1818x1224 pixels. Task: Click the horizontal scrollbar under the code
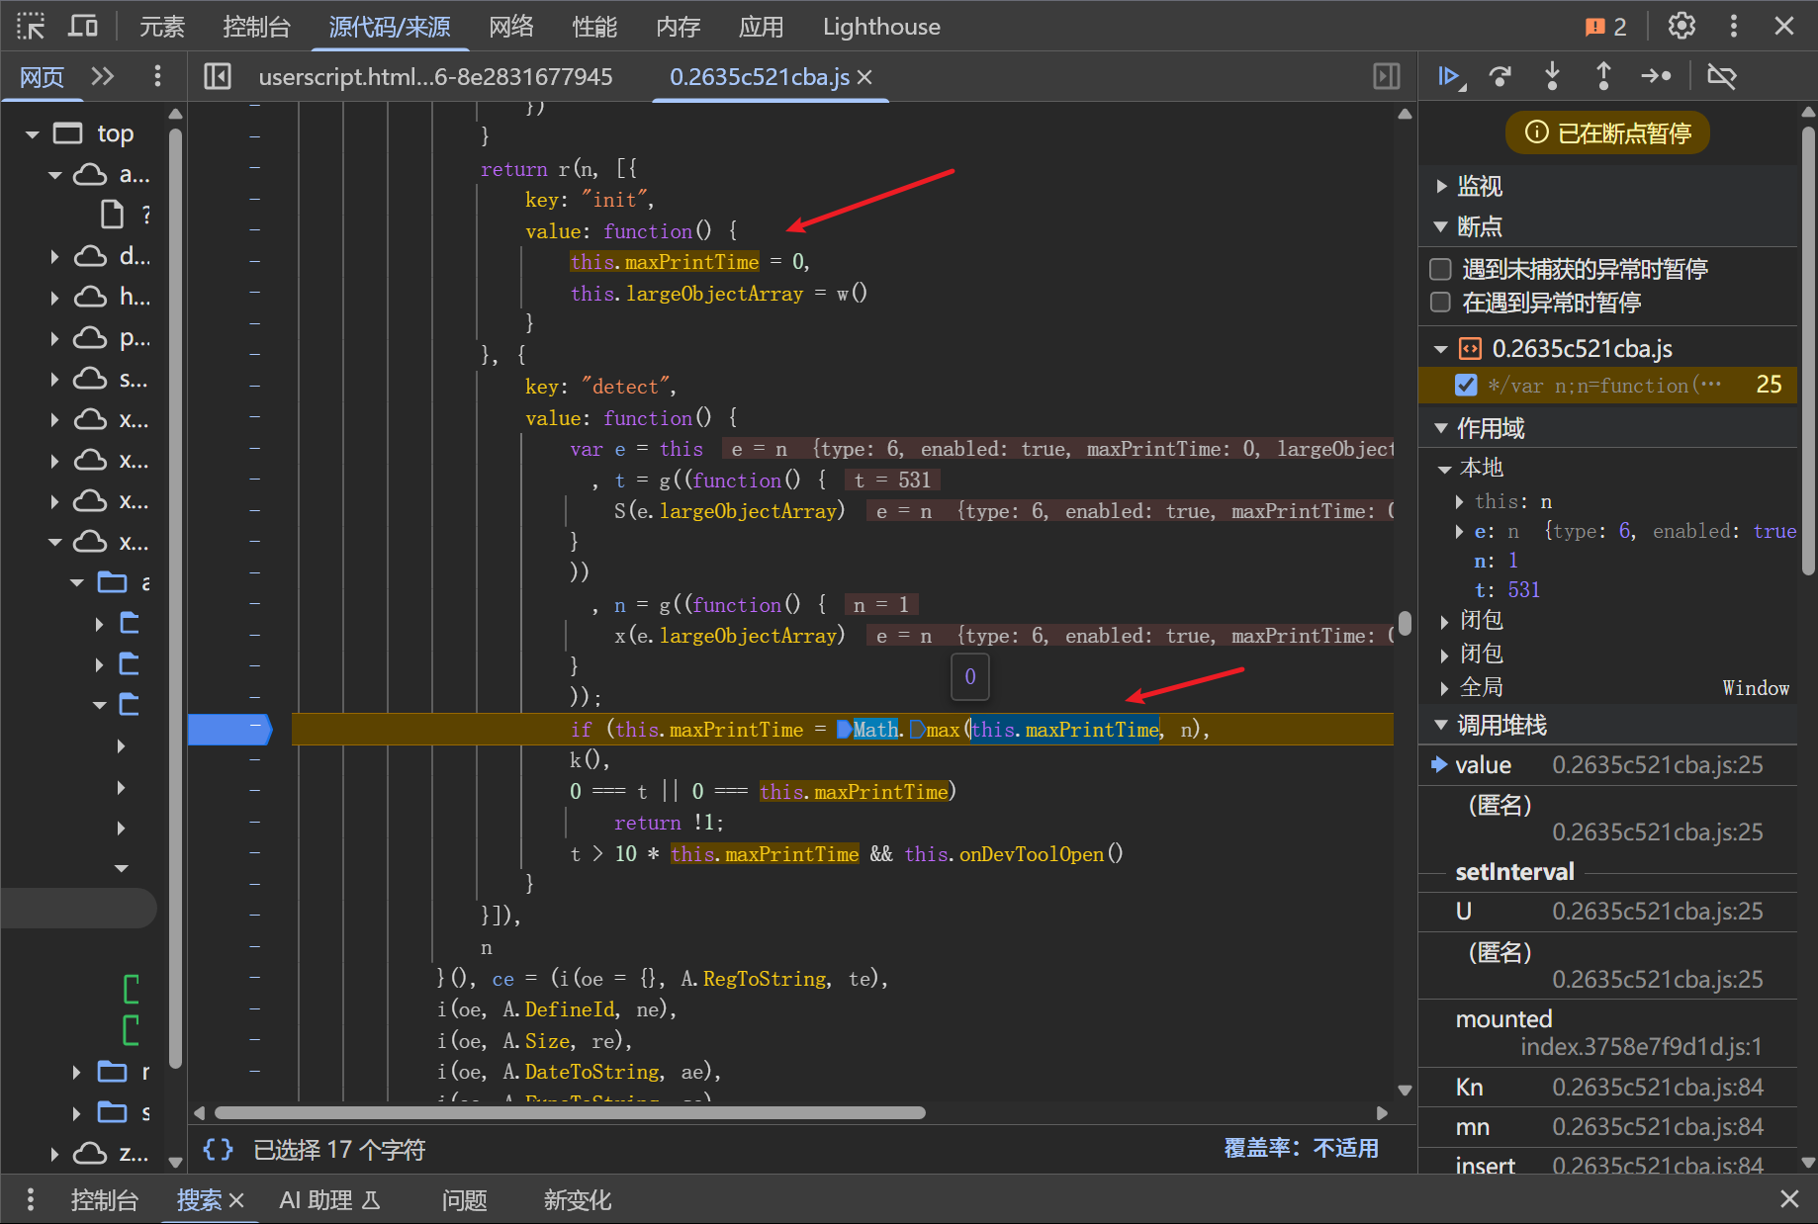(x=570, y=1113)
